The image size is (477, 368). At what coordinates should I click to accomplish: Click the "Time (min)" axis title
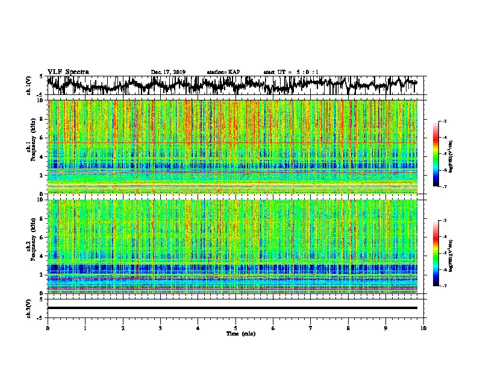tap(241, 334)
